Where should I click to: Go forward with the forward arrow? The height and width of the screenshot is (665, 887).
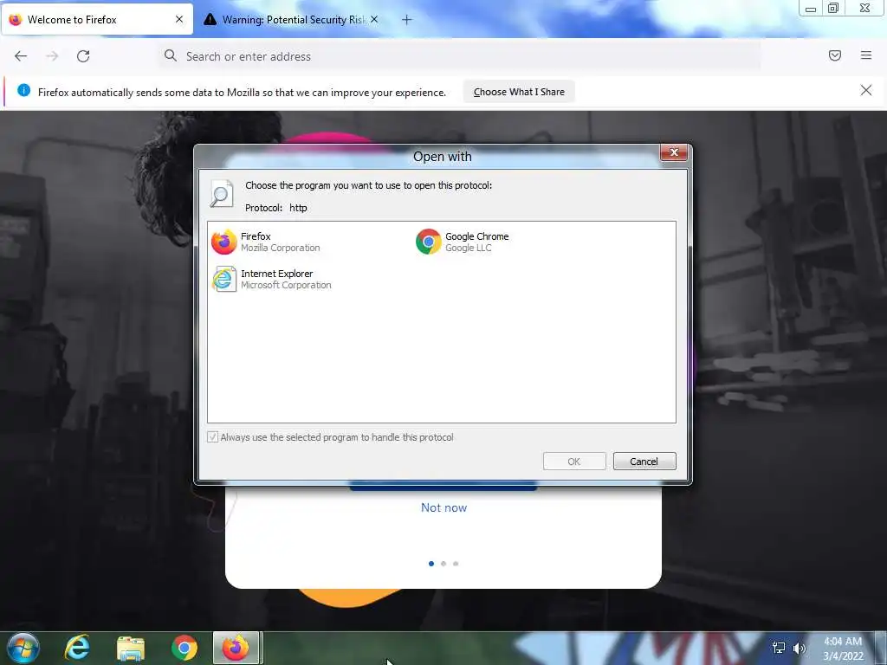[52, 56]
